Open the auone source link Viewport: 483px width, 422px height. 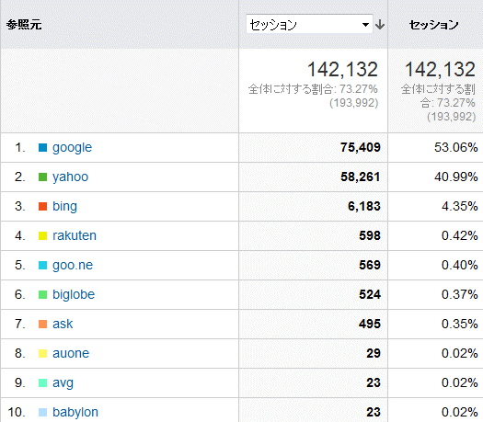click(71, 353)
